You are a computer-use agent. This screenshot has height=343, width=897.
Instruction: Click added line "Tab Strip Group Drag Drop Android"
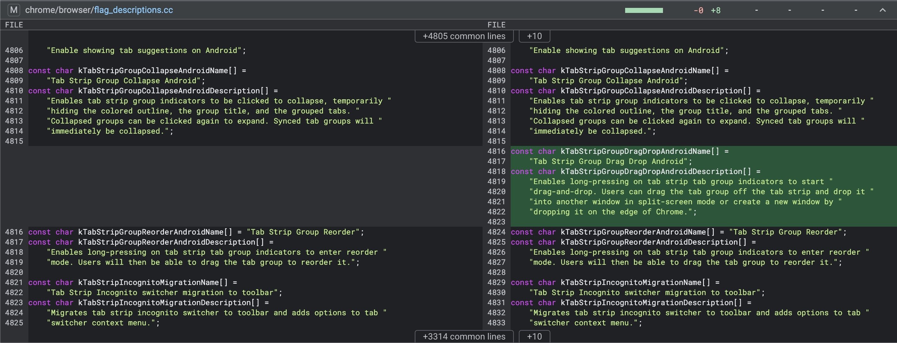click(610, 162)
